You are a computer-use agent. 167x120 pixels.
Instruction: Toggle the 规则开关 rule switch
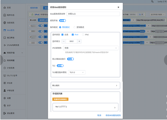[63, 21]
